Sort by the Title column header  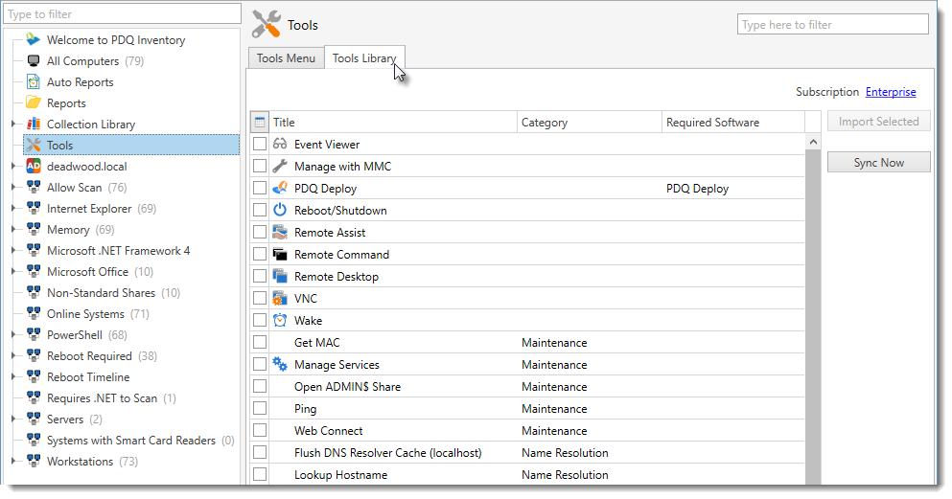(393, 122)
